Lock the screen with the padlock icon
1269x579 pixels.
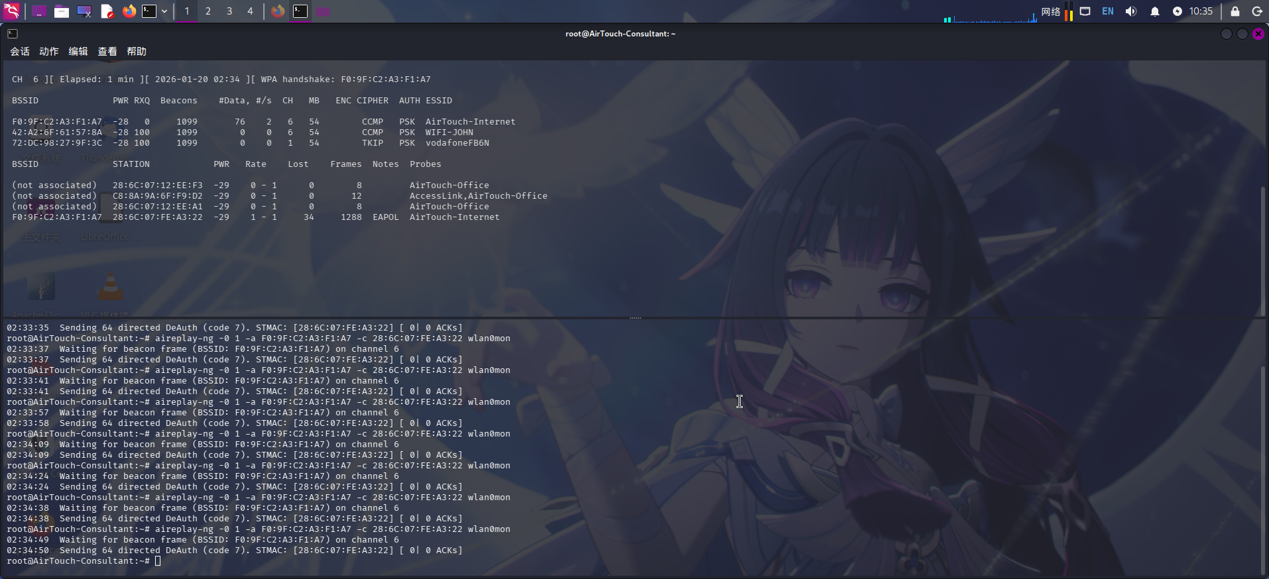click(x=1235, y=11)
